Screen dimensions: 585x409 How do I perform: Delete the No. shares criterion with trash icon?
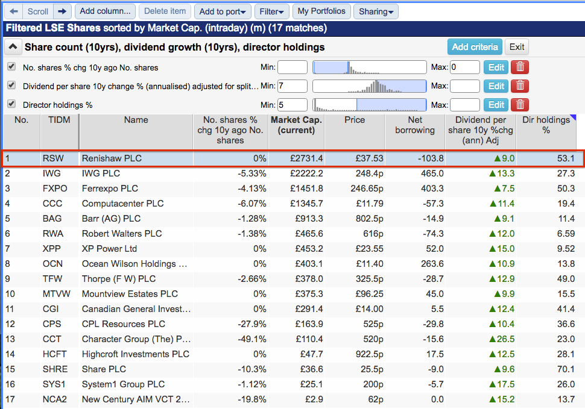[x=520, y=67]
